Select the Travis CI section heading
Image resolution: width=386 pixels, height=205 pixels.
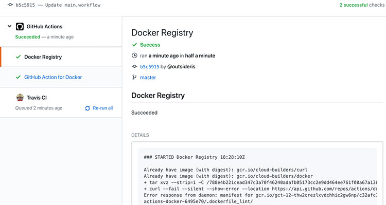[37, 98]
